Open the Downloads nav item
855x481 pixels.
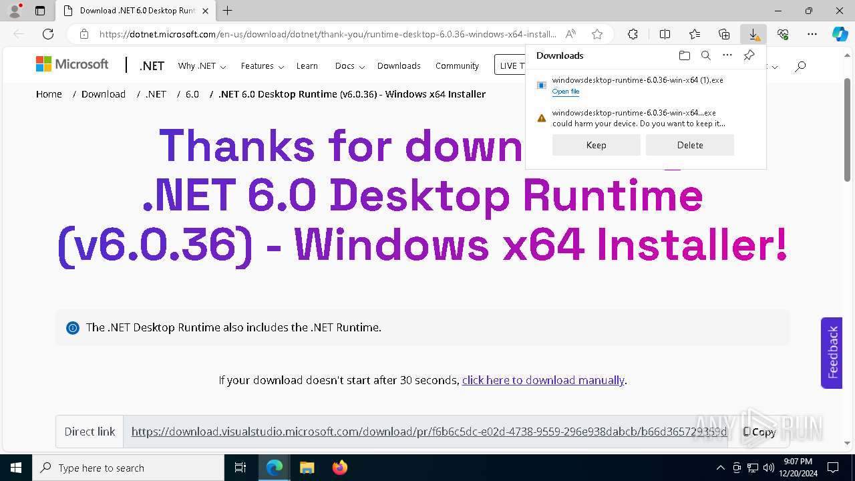pyautogui.click(x=399, y=66)
